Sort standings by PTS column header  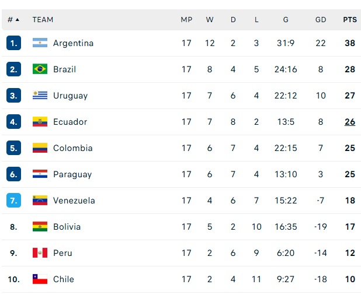(x=349, y=19)
